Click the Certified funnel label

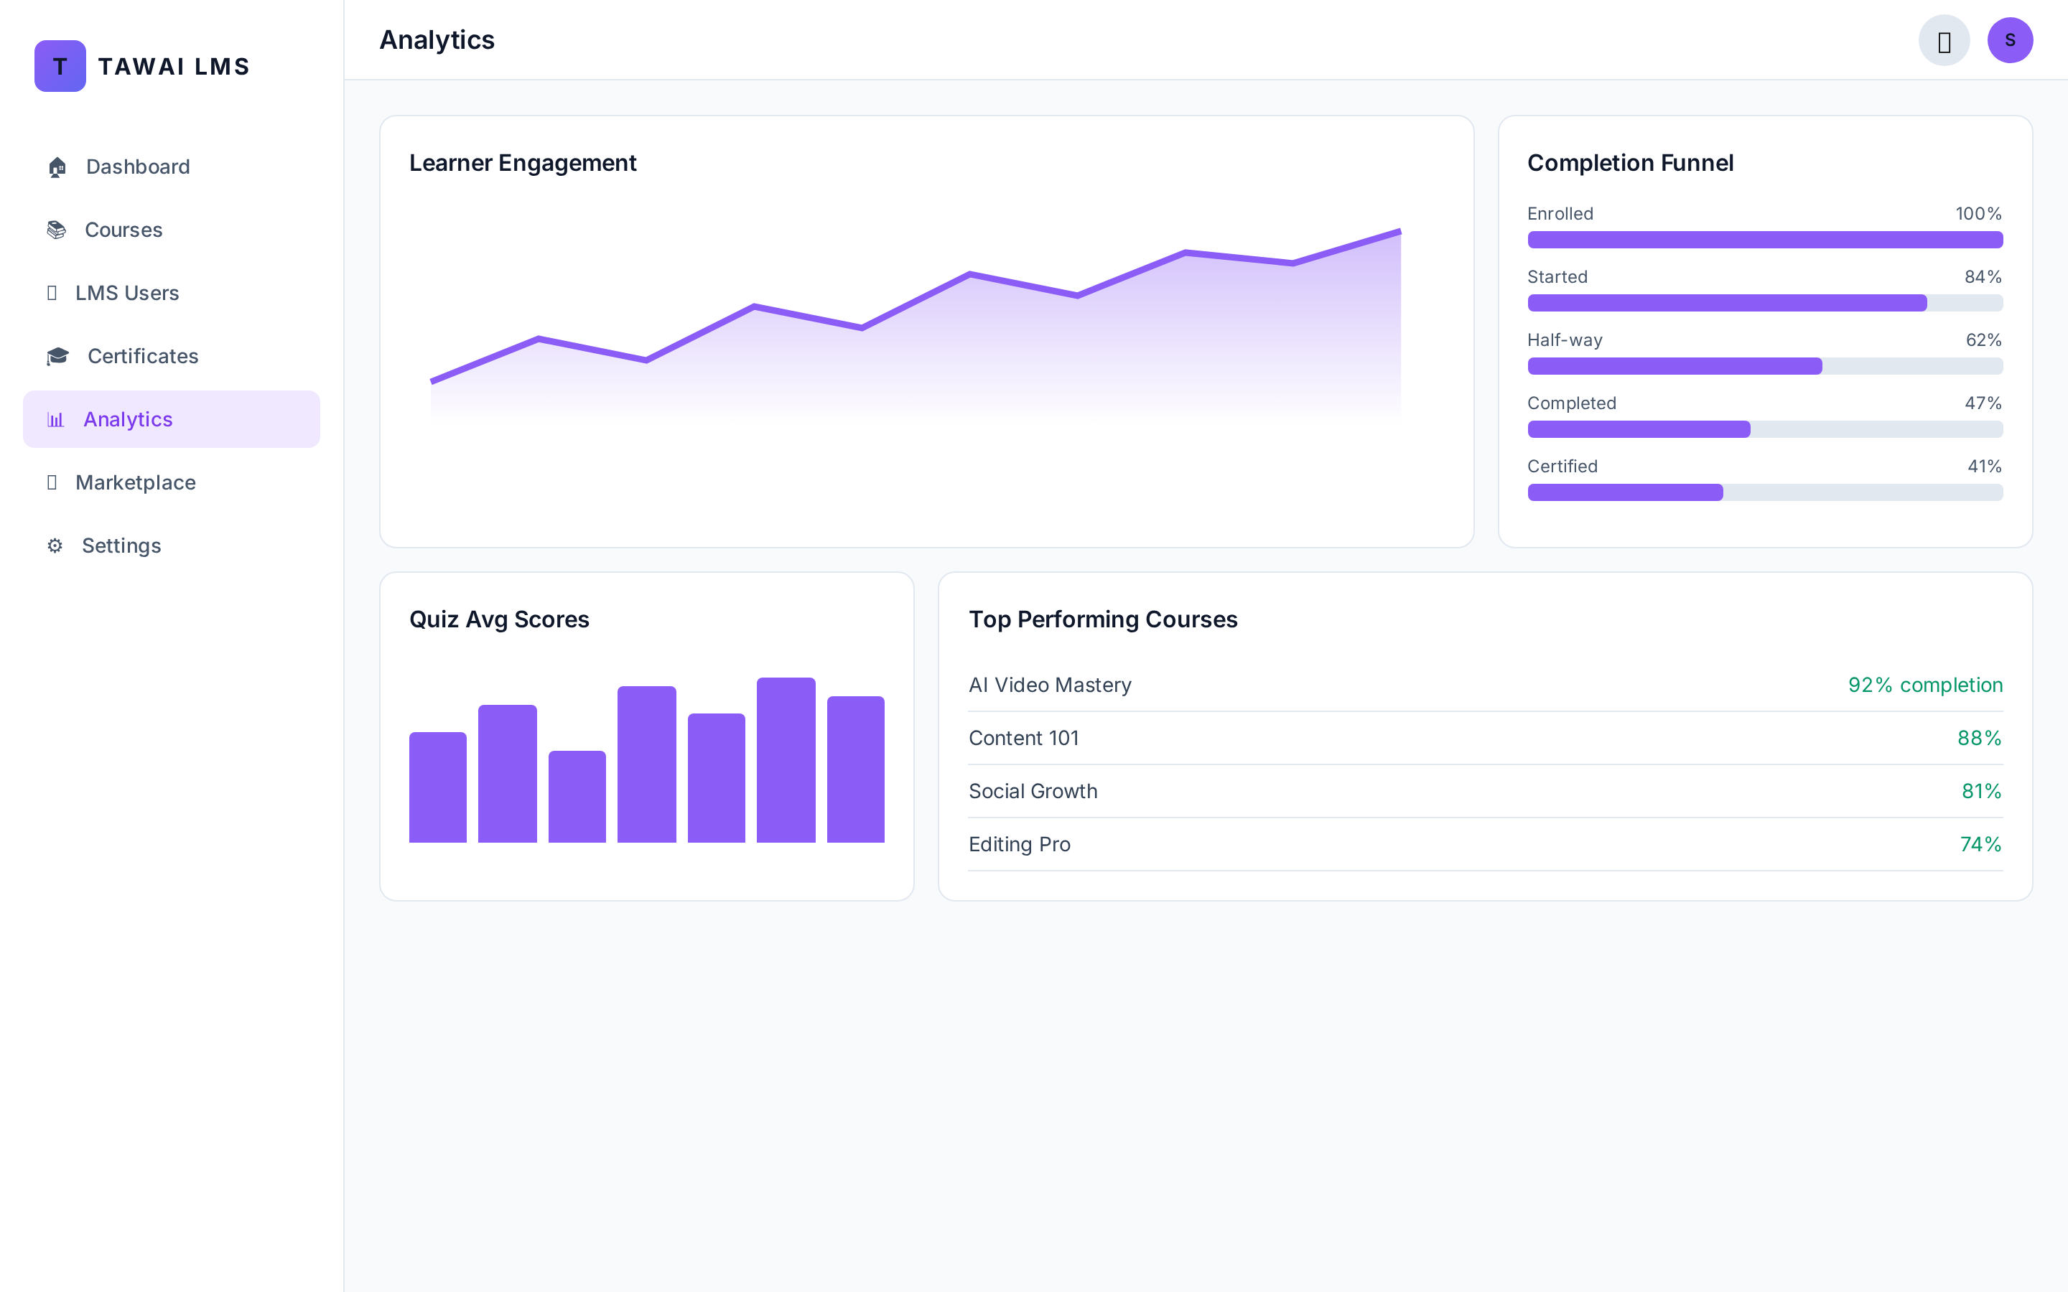pos(1562,467)
